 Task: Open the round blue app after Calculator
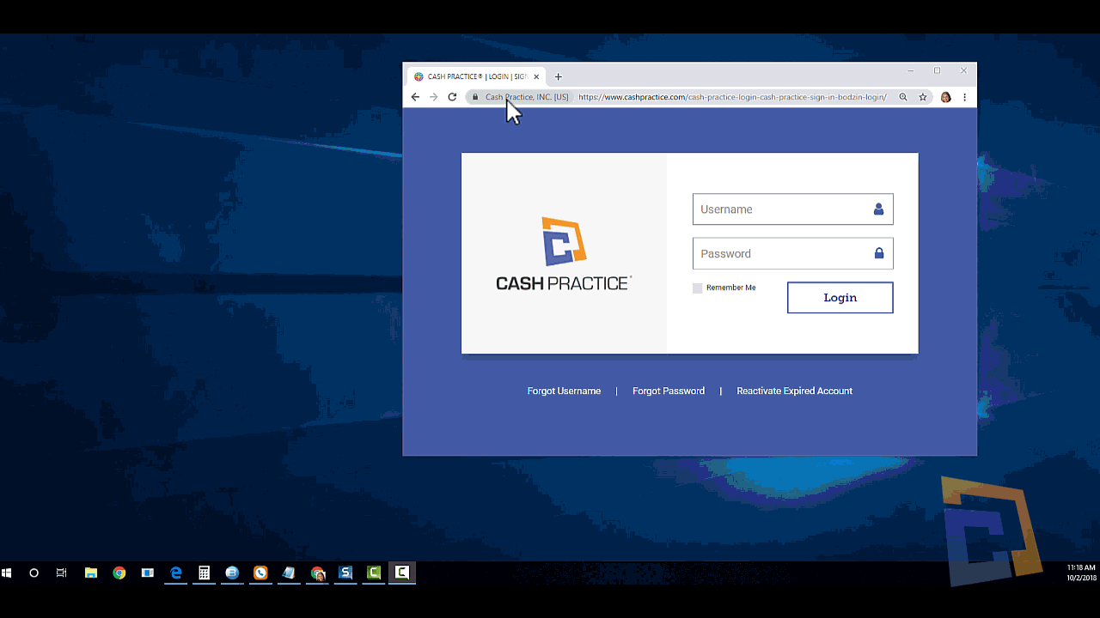(x=232, y=573)
